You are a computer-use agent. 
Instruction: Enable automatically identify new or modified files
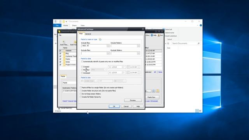point(82,61)
